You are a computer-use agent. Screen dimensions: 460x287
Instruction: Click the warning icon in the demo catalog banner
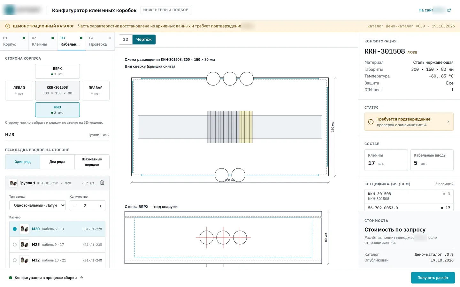8,26
